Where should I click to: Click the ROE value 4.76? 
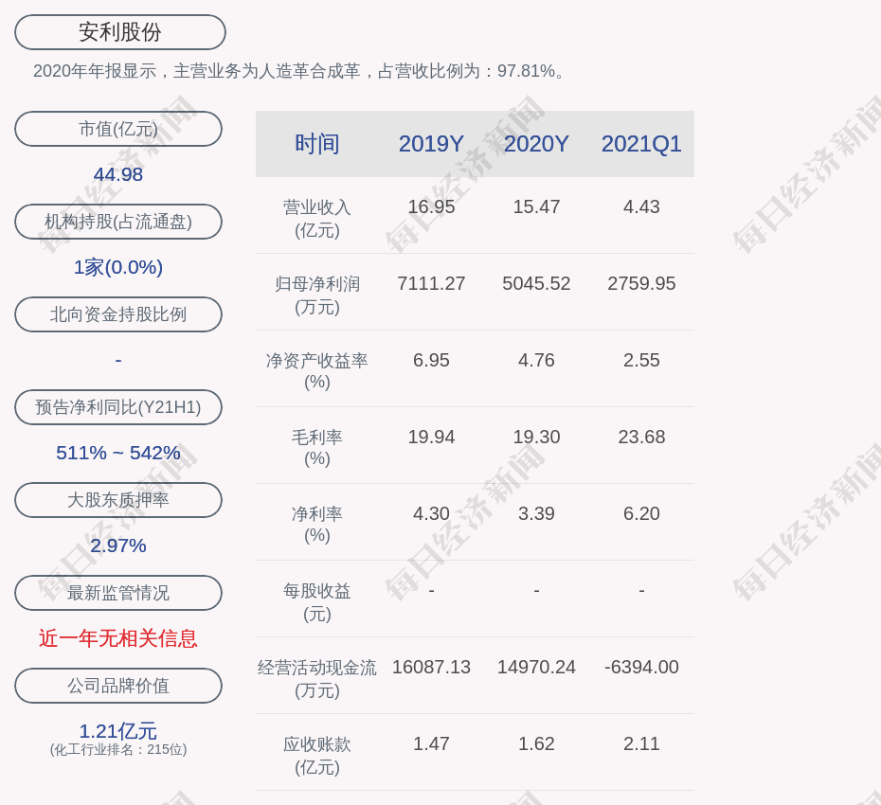tap(536, 360)
